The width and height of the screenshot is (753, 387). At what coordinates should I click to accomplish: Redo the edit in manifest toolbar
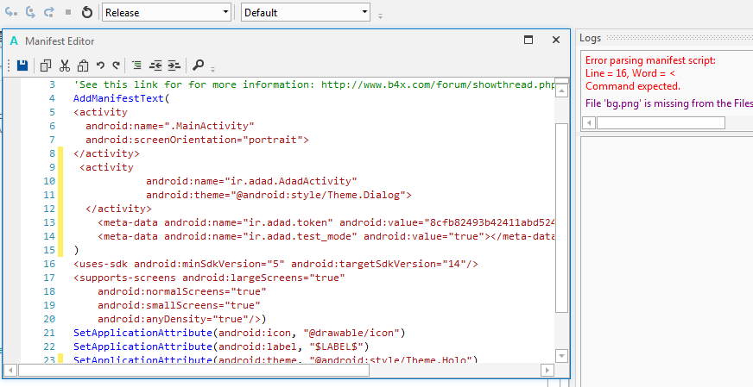click(116, 66)
